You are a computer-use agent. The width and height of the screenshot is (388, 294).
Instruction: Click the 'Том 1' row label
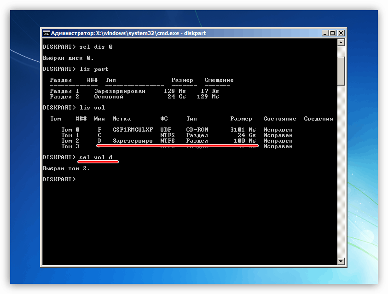(x=70, y=135)
